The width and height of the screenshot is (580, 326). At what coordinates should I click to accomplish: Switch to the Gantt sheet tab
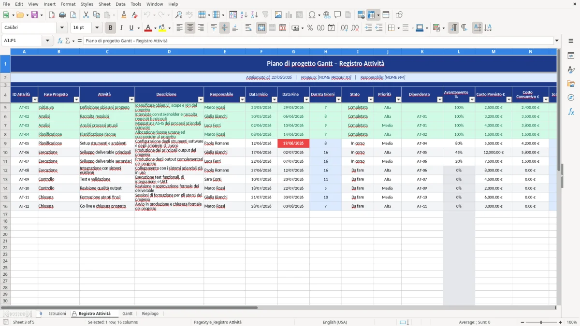point(127,313)
